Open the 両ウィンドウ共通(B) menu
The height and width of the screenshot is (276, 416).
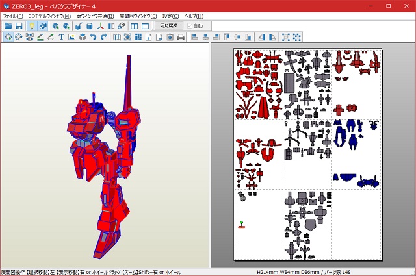pyautogui.click(x=95, y=16)
